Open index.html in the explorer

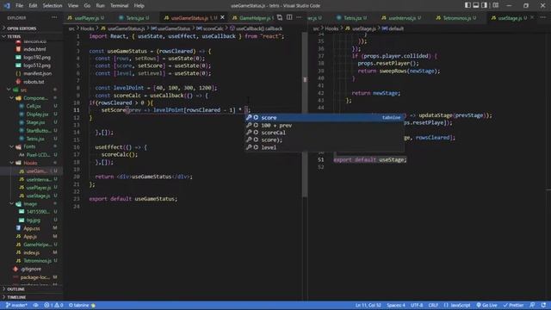34,49
